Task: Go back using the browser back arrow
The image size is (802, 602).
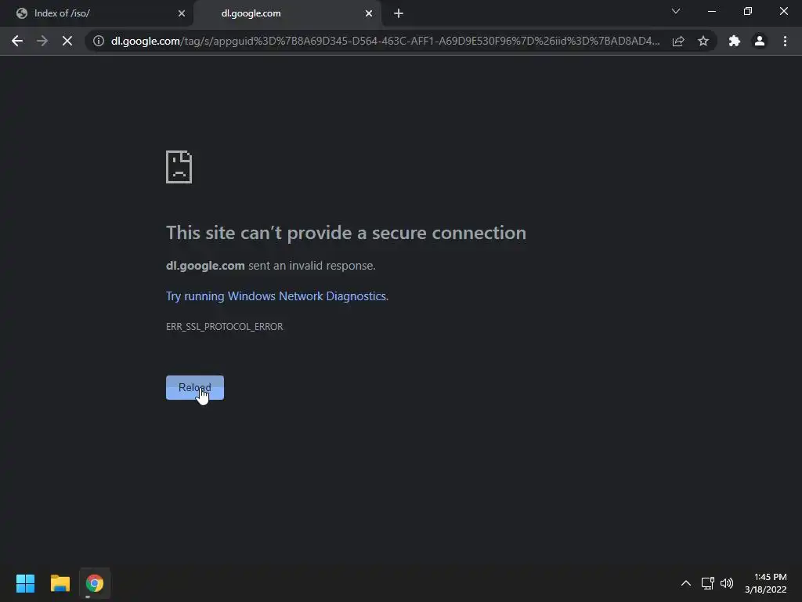Action: pyautogui.click(x=17, y=41)
